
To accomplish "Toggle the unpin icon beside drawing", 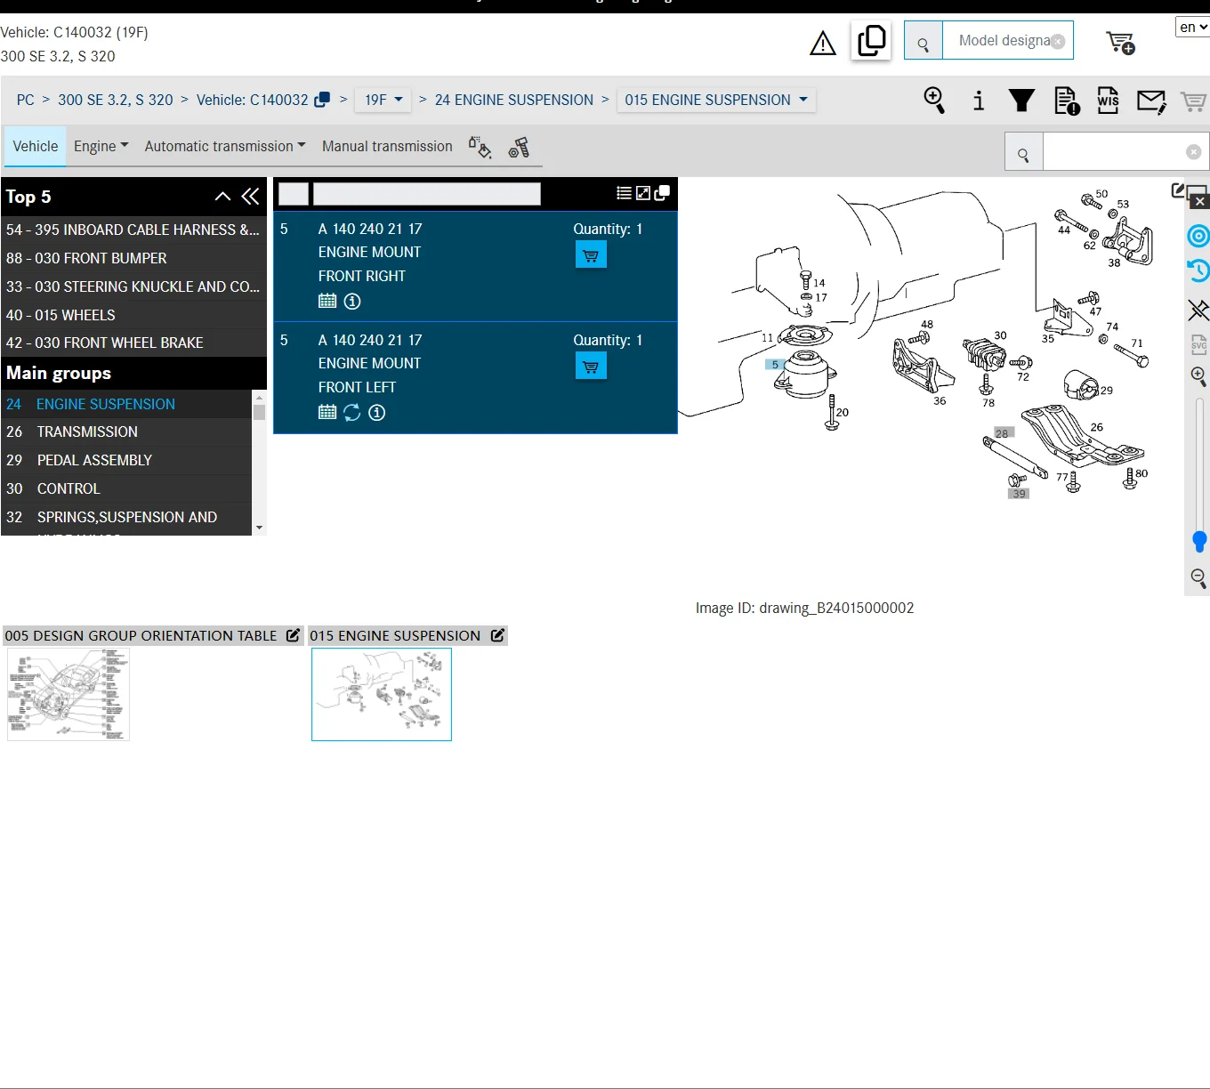I will click(x=1198, y=310).
